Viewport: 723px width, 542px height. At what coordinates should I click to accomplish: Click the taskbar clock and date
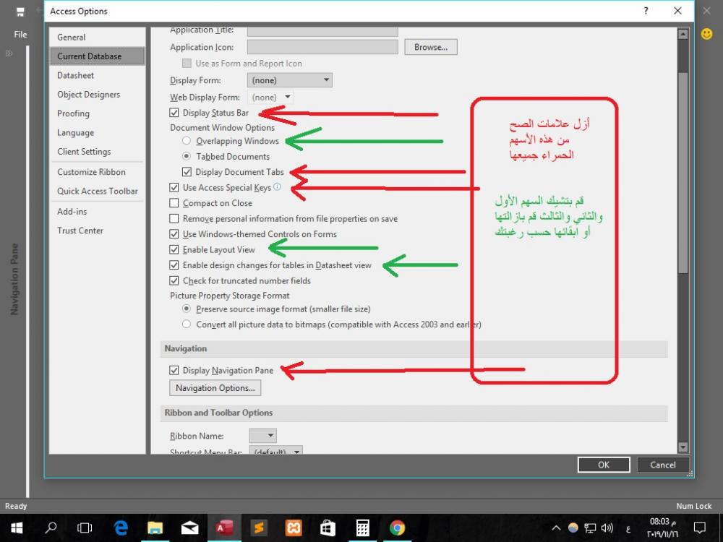click(x=662, y=528)
